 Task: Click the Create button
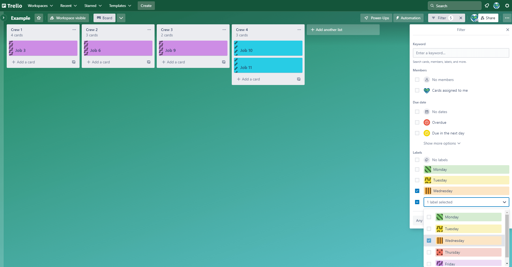[146, 5]
